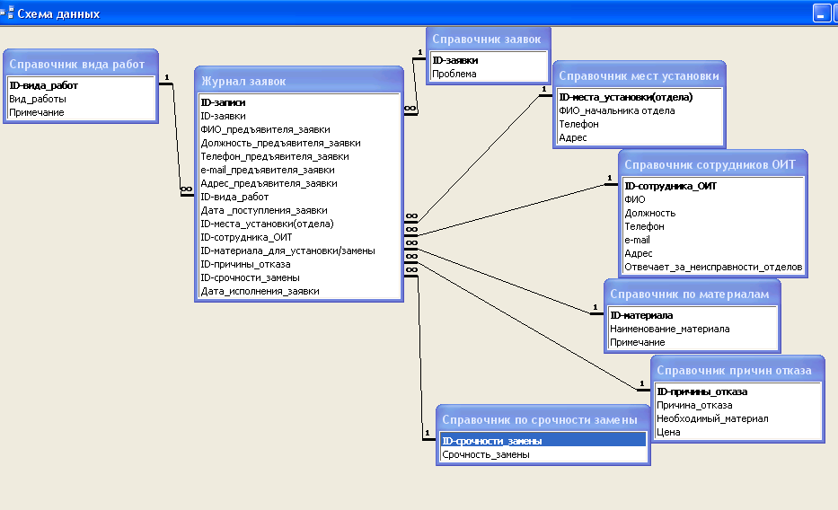Minimize the Схема данных window
Image resolution: width=838 pixels, height=510 pixels.
coord(821,13)
